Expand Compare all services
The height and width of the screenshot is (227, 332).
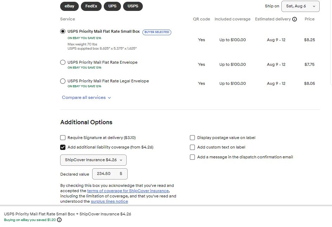coord(87,97)
